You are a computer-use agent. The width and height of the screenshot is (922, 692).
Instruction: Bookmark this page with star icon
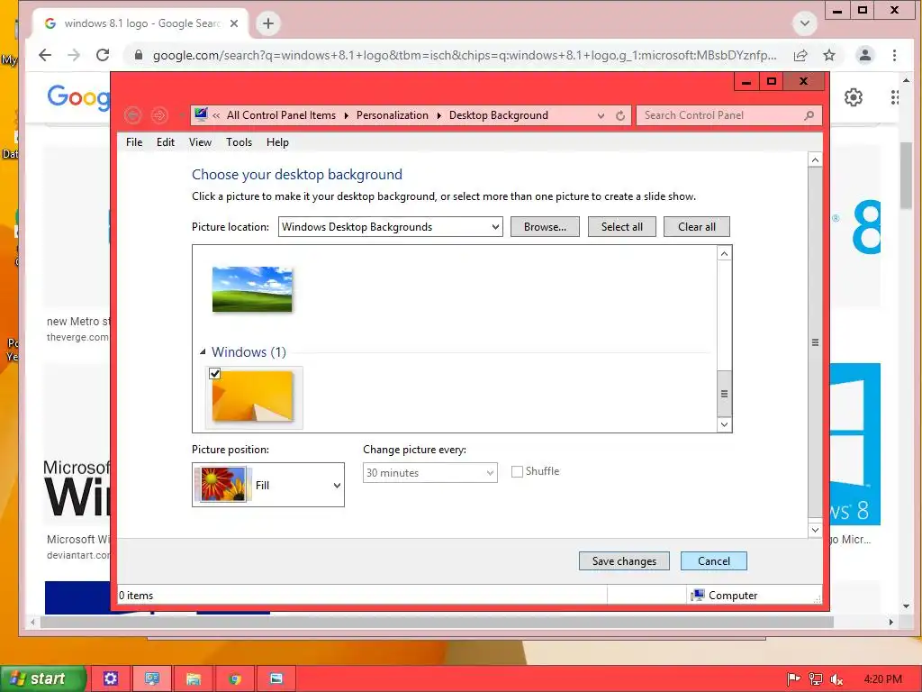[829, 55]
